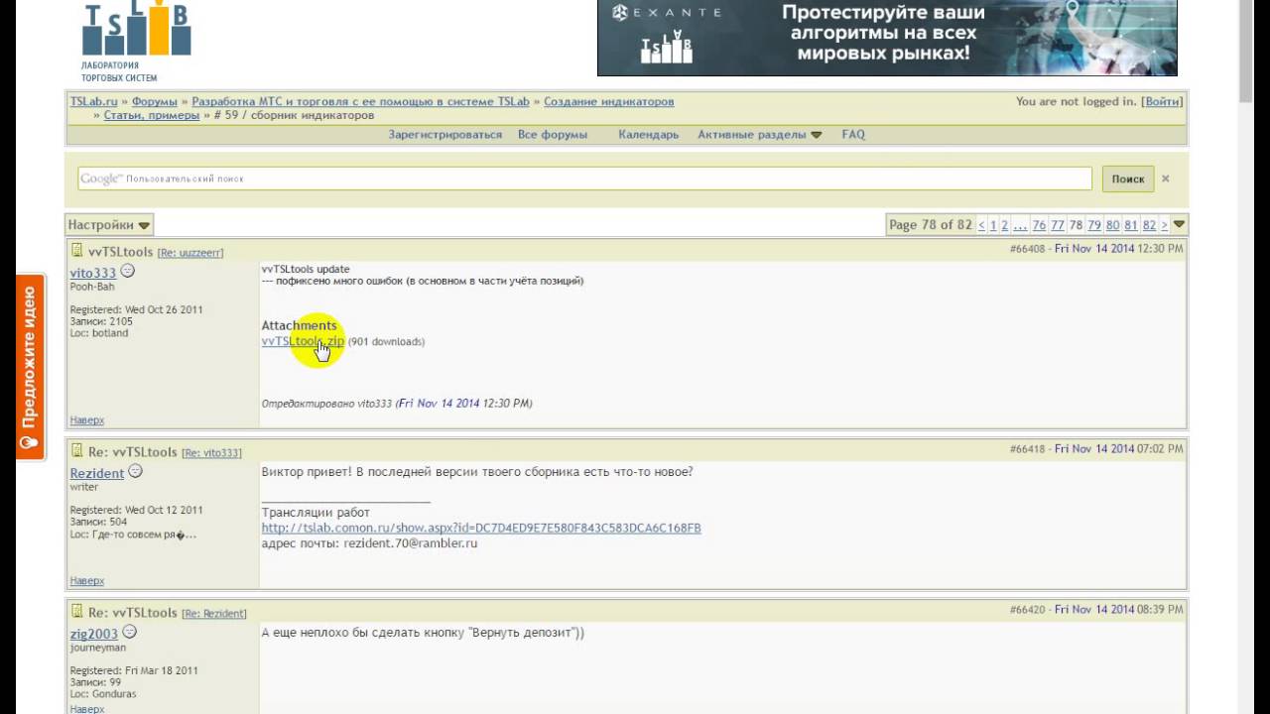This screenshot has width=1270, height=714.
Task: Click the rezident.70@rambler.ru email text
Action: pyautogui.click(x=411, y=543)
